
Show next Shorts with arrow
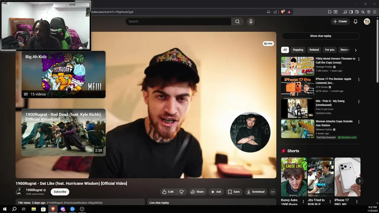coord(359,181)
